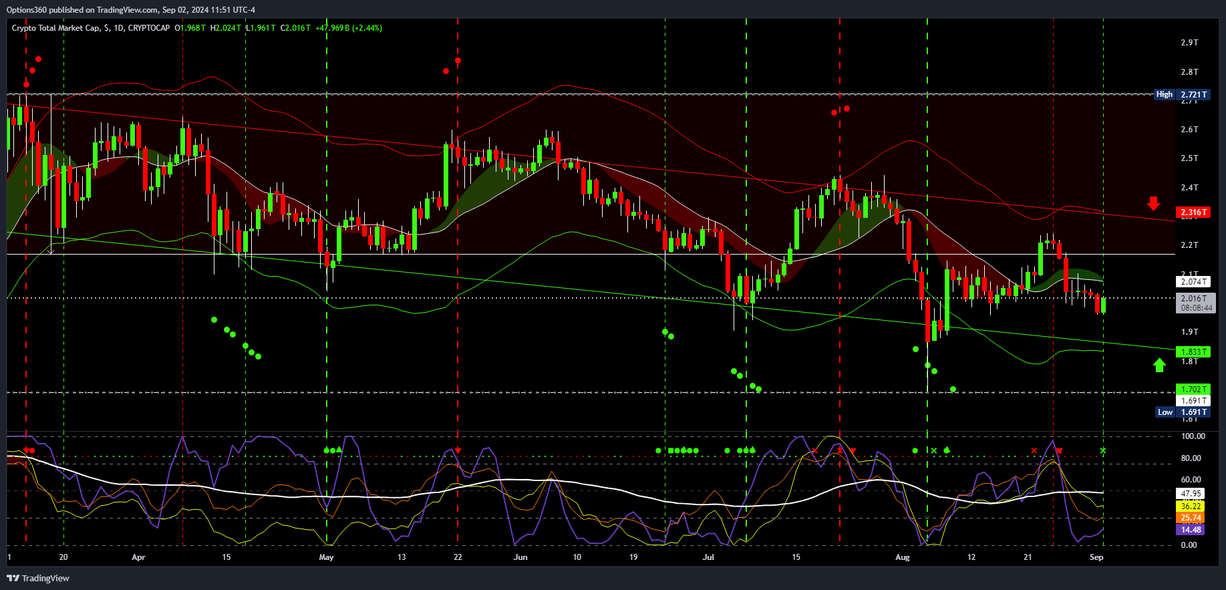Click the Low 1.691T price label
Viewport: 1226px width, 590px height.
tap(1183, 412)
